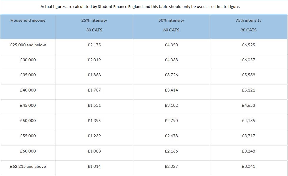Click the £25,000 and below row label
This screenshot has width=288, height=176.
tap(28, 45)
